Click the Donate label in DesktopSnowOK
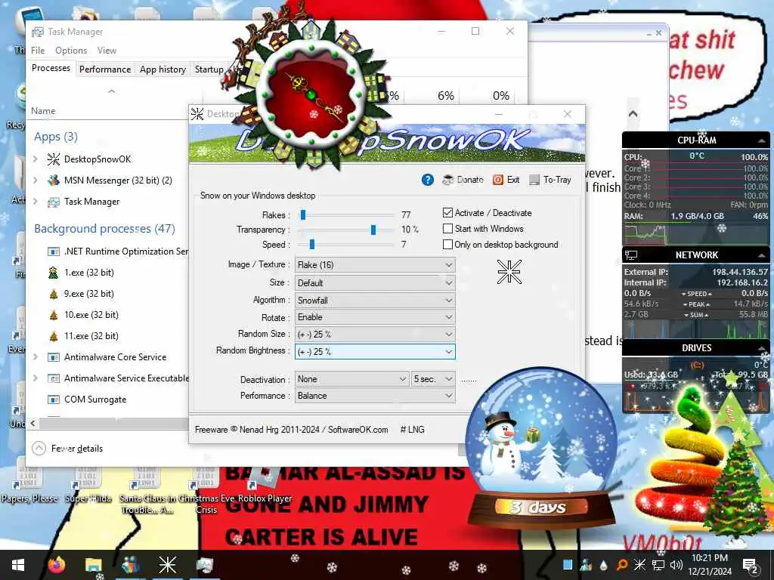This screenshot has width=774, height=580. click(470, 180)
